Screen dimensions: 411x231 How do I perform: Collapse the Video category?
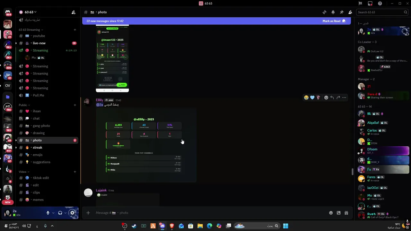point(24,172)
